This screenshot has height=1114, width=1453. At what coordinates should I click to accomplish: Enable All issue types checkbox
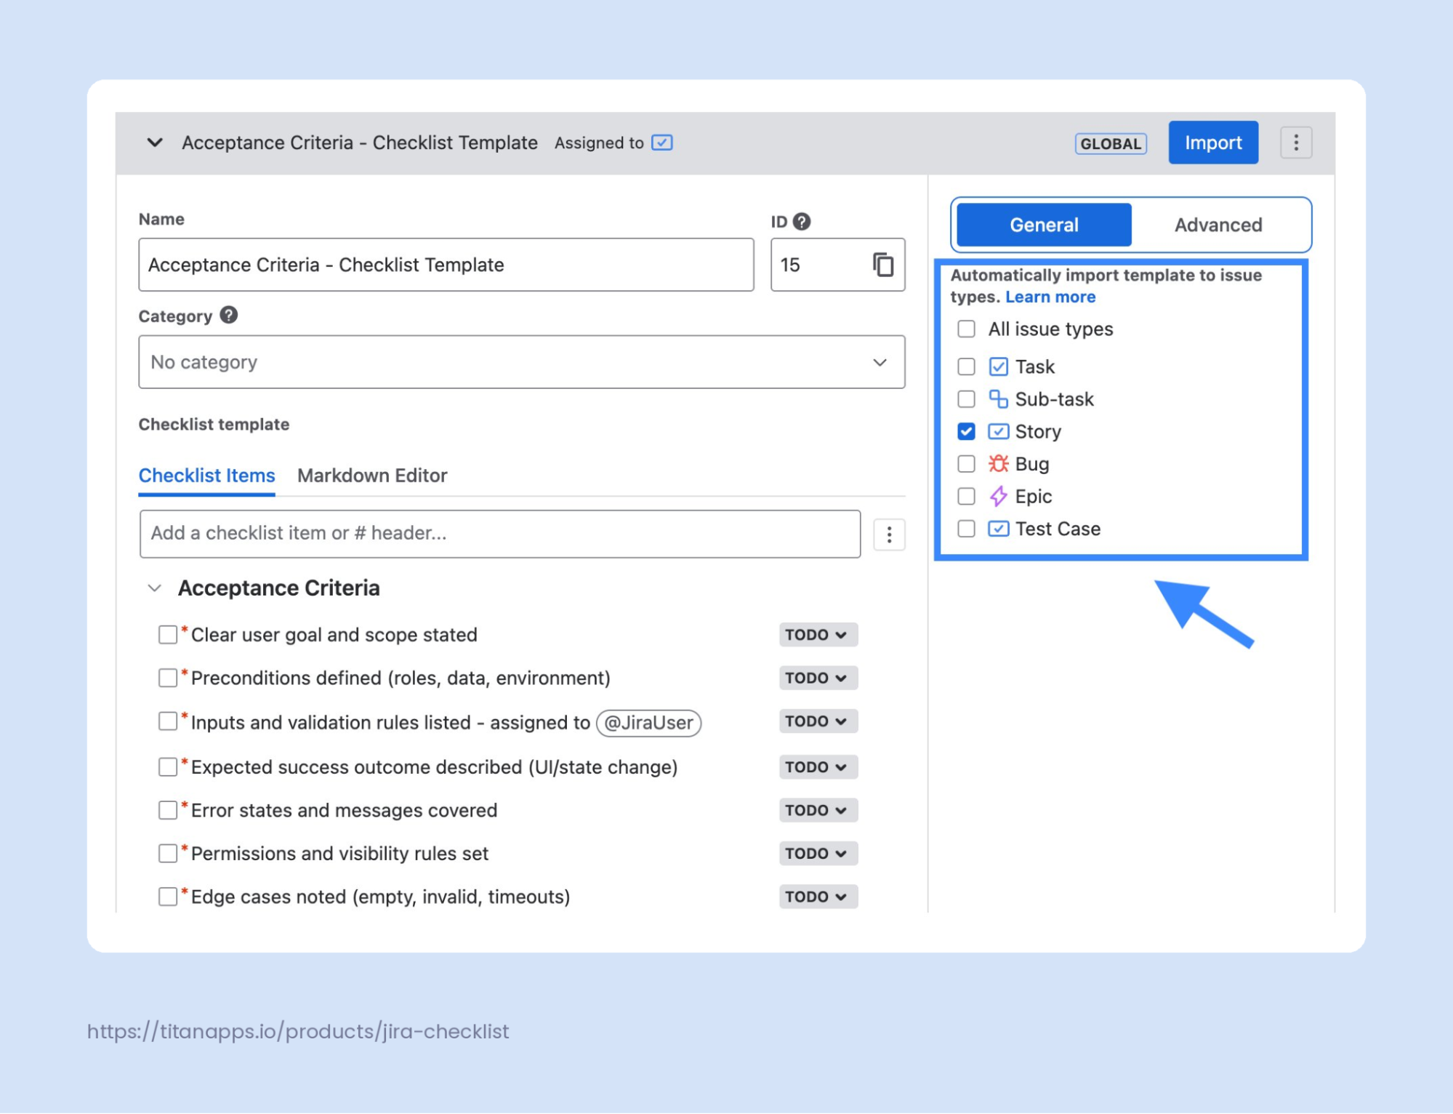pyautogui.click(x=966, y=329)
